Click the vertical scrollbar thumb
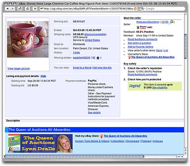The width and height of the screenshot is (190, 166). click(186, 46)
